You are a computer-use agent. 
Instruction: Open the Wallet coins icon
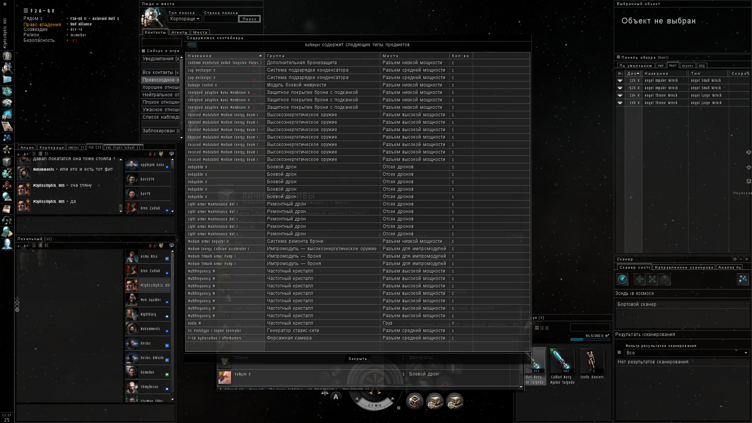tap(7, 173)
